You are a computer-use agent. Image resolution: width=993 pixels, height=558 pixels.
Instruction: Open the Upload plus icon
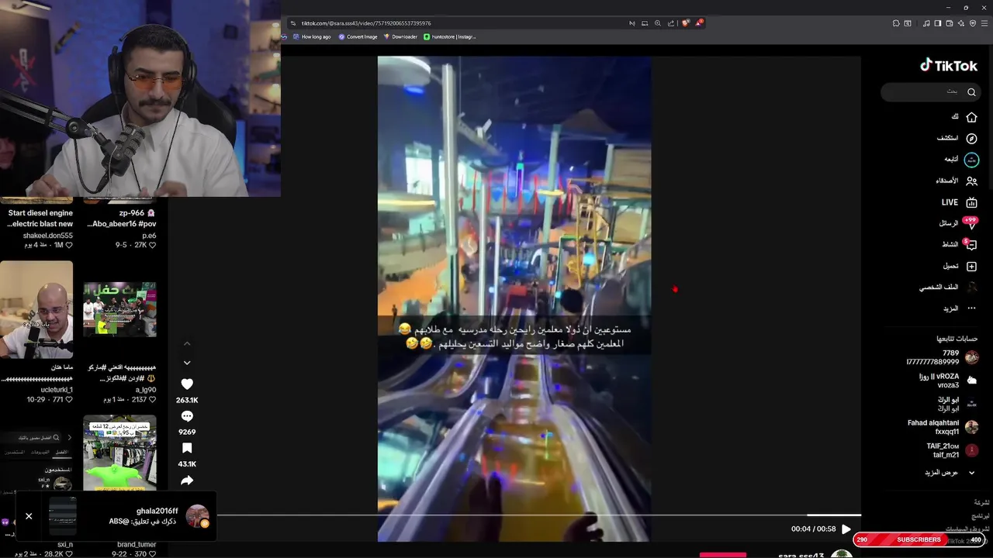(971, 266)
